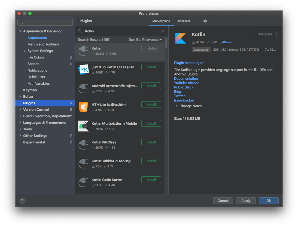Click project-level icon beside Plugins
The image size is (298, 227).
tap(71, 103)
